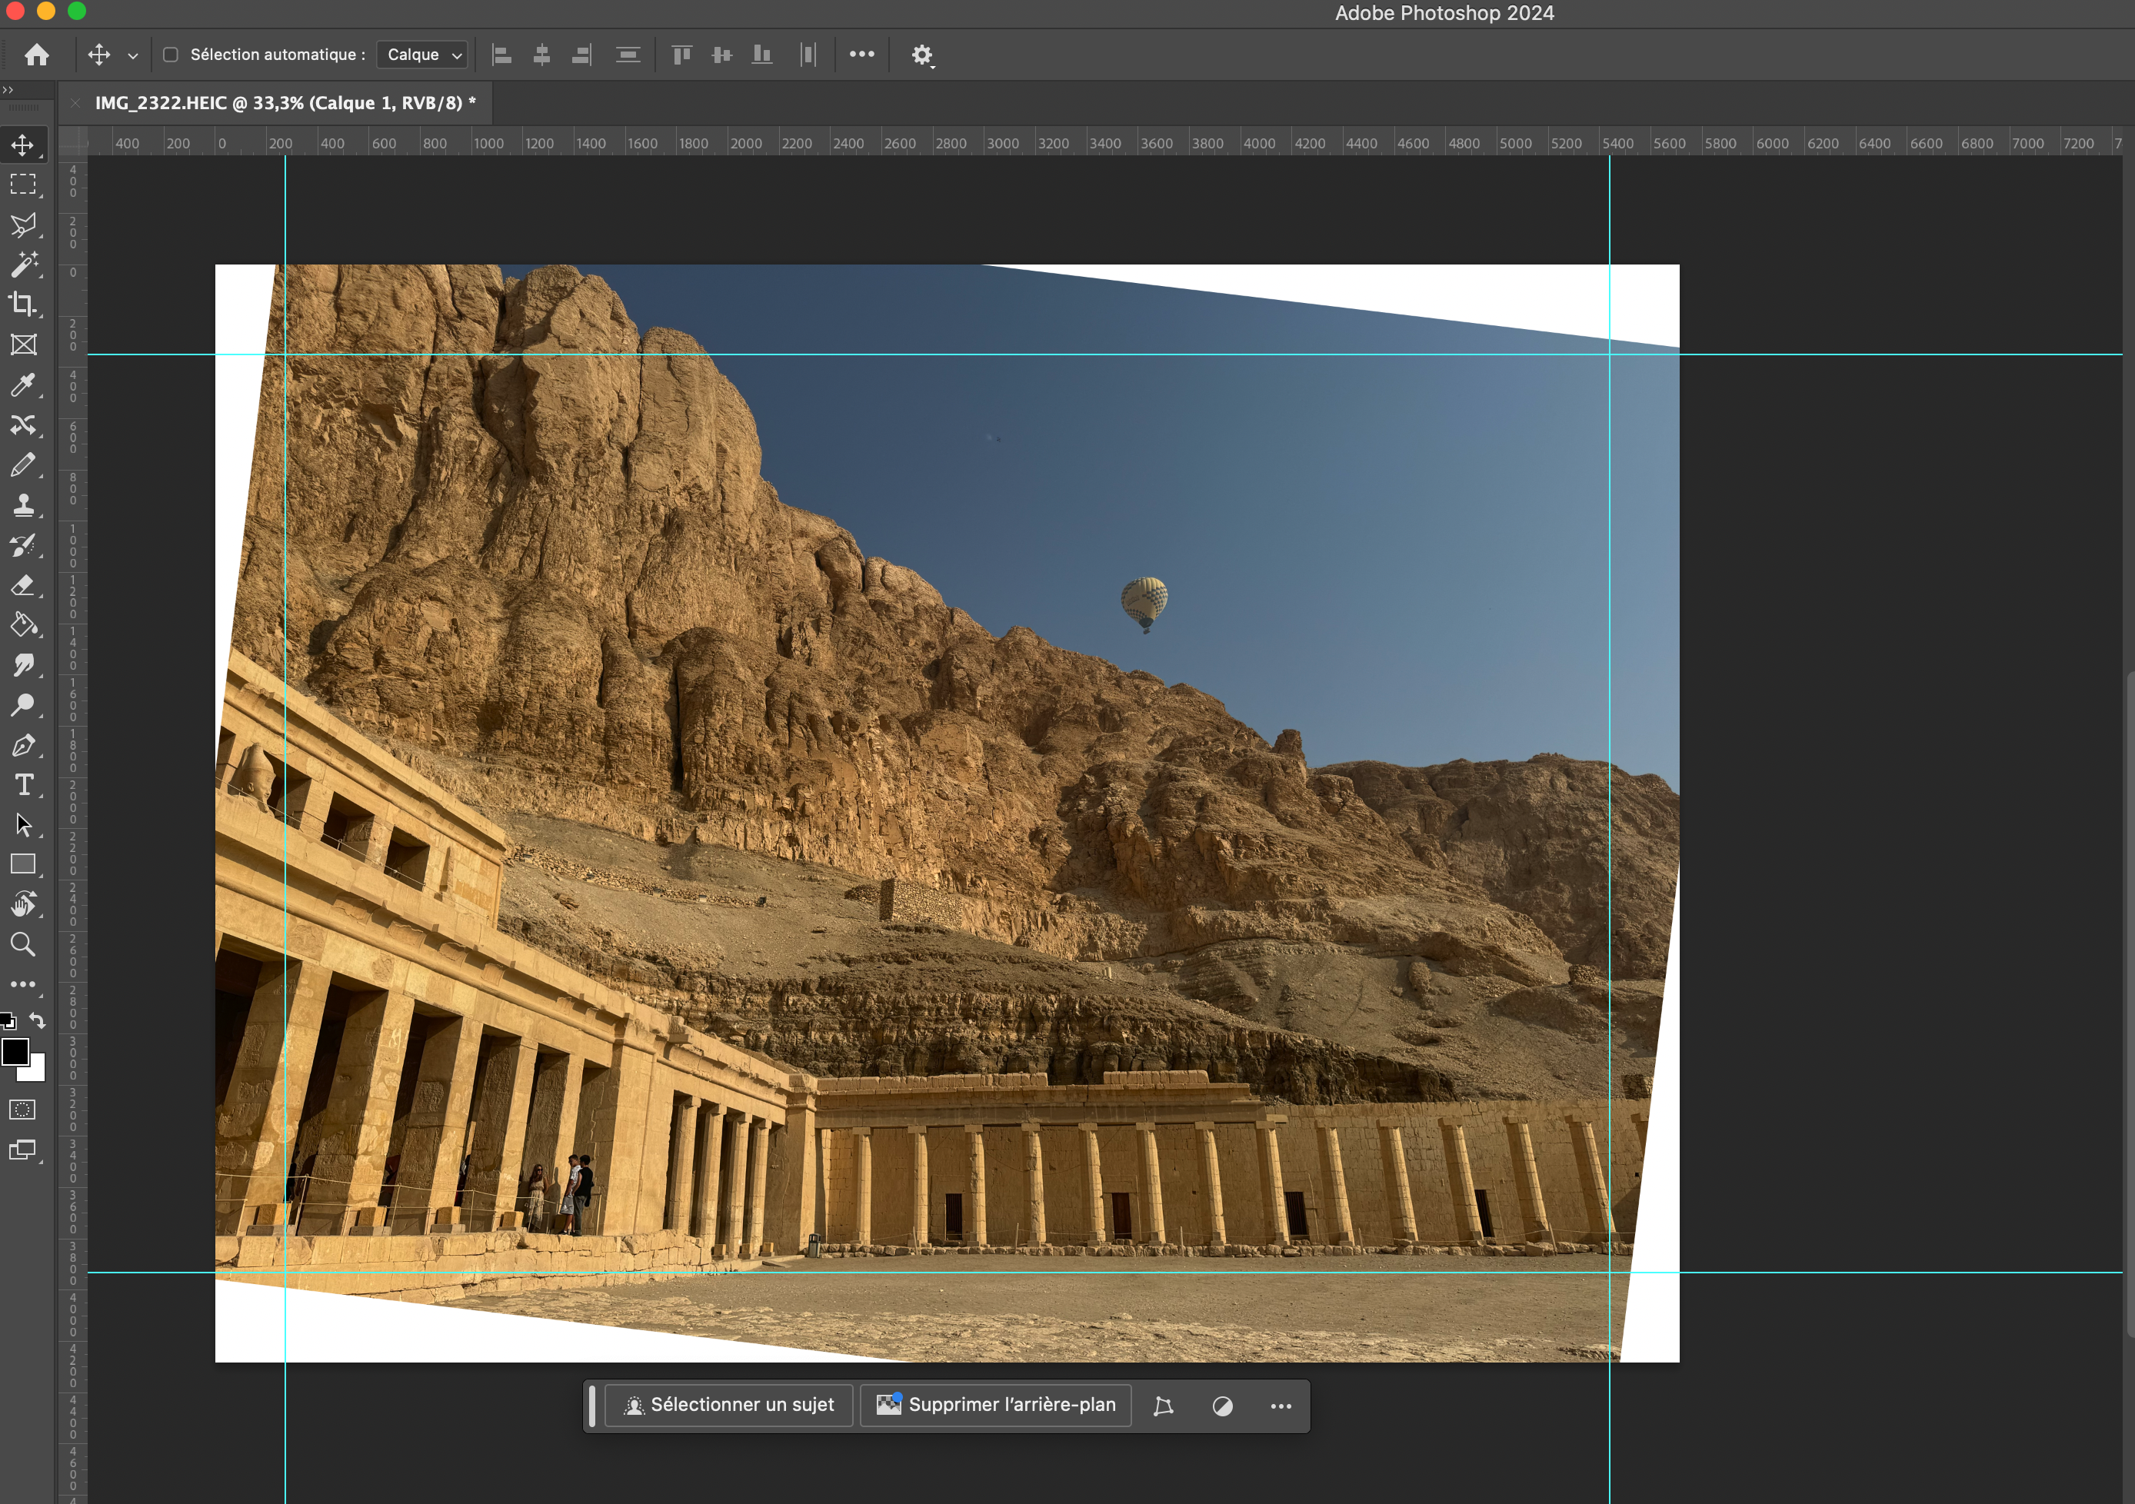
Task: Select the Rectangle shape tool
Action: coord(23,864)
